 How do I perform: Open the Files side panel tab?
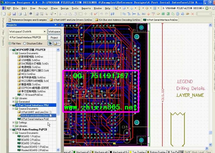3,33
